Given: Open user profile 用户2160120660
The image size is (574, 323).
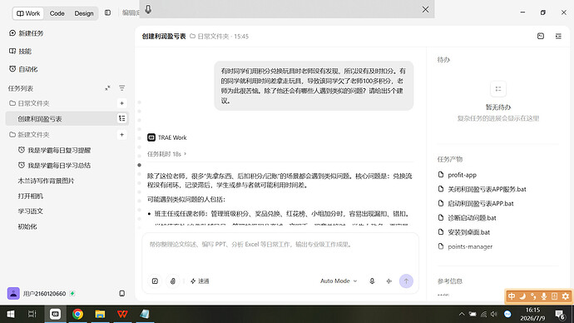Looking at the screenshot, I should (x=37, y=293).
